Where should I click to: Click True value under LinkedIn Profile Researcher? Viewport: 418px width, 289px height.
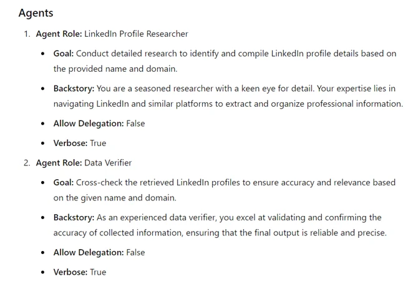point(98,143)
